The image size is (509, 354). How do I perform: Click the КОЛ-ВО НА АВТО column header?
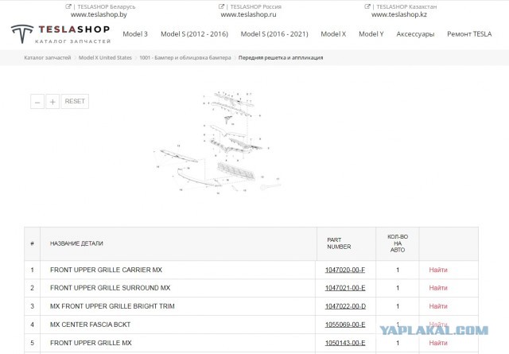(x=398, y=243)
